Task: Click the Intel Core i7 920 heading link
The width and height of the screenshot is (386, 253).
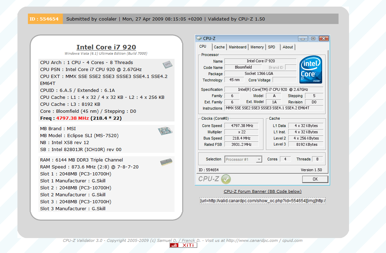Action: point(106,47)
